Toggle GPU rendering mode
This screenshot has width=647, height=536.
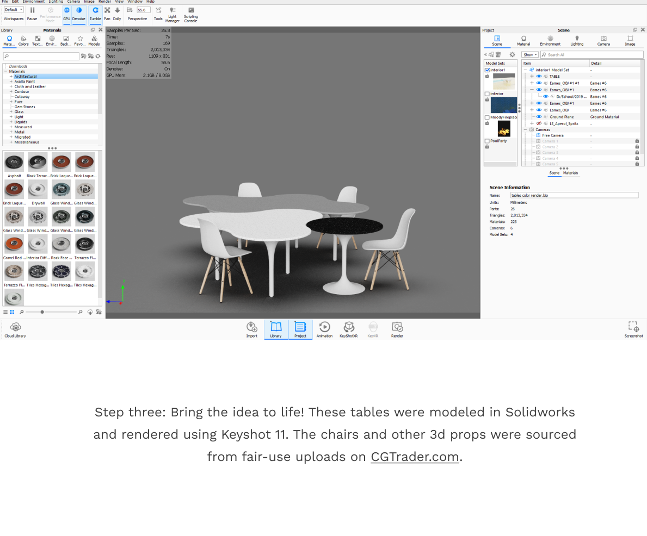pos(66,14)
